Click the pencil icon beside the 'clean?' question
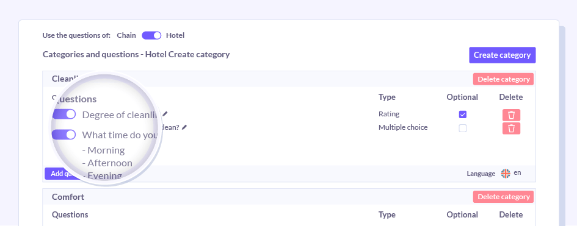 click(184, 127)
